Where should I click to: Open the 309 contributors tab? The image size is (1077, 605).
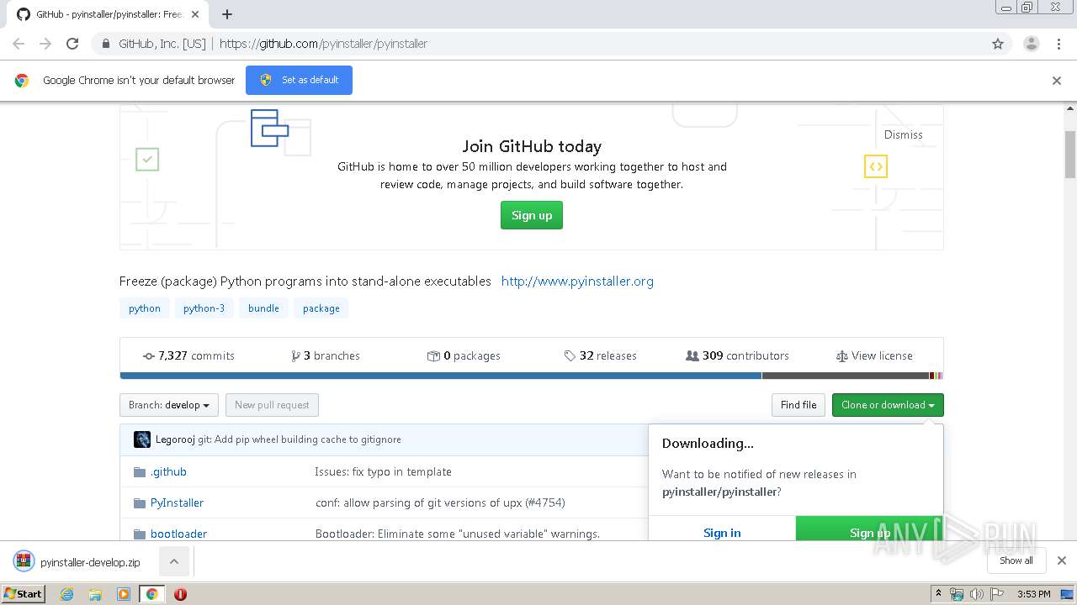point(737,355)
